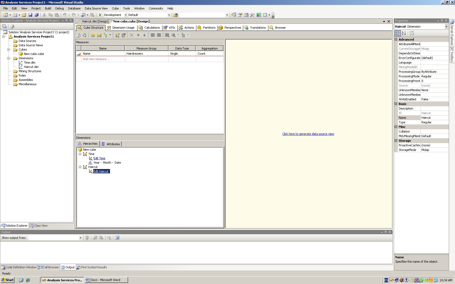Click the Find Message in Code icon
The height and width of the screenshot is (284, 455).
pos(87,238)
